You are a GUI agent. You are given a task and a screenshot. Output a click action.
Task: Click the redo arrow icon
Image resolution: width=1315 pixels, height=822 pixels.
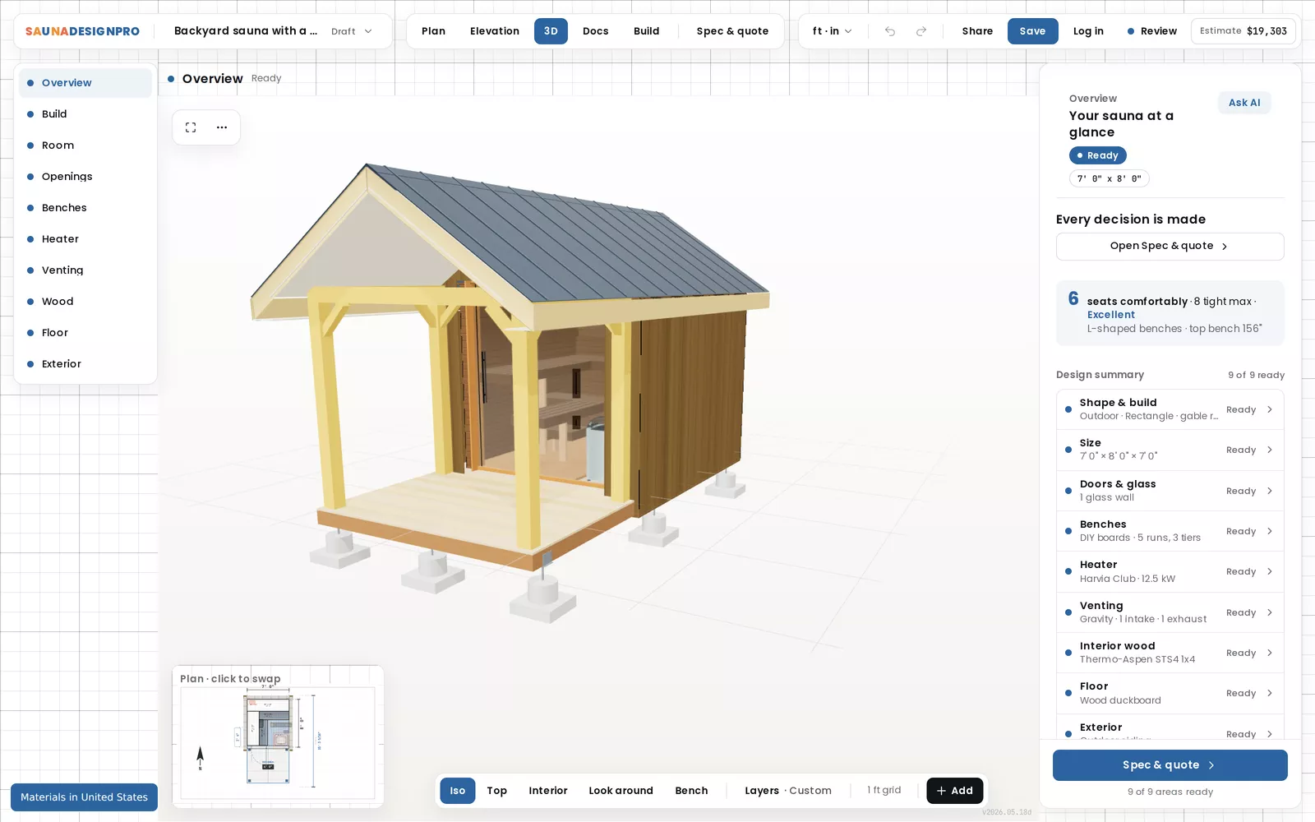click(x=921, y=31)
